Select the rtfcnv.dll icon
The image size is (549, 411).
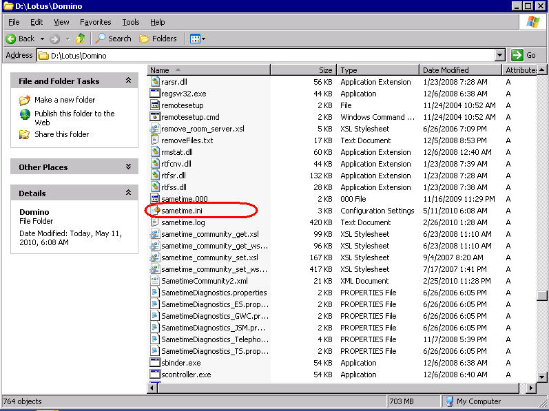pos(155,164)
